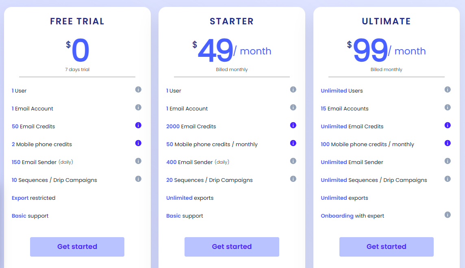Open info icon for 50 Mobile phone credits
This screenshot has height=268, width=465.
tap(293, 143)
